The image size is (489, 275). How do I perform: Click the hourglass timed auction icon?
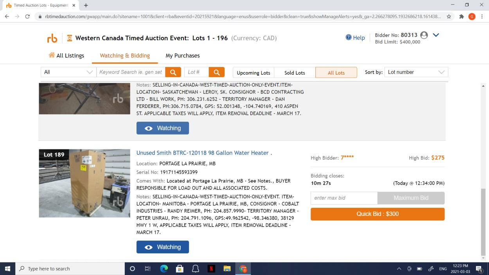[70, 38]
